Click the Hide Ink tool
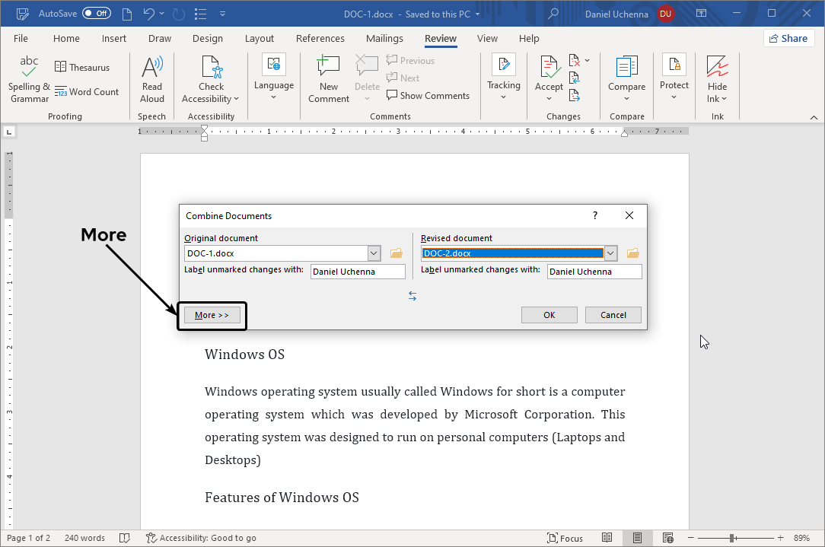 coord(716,77)
